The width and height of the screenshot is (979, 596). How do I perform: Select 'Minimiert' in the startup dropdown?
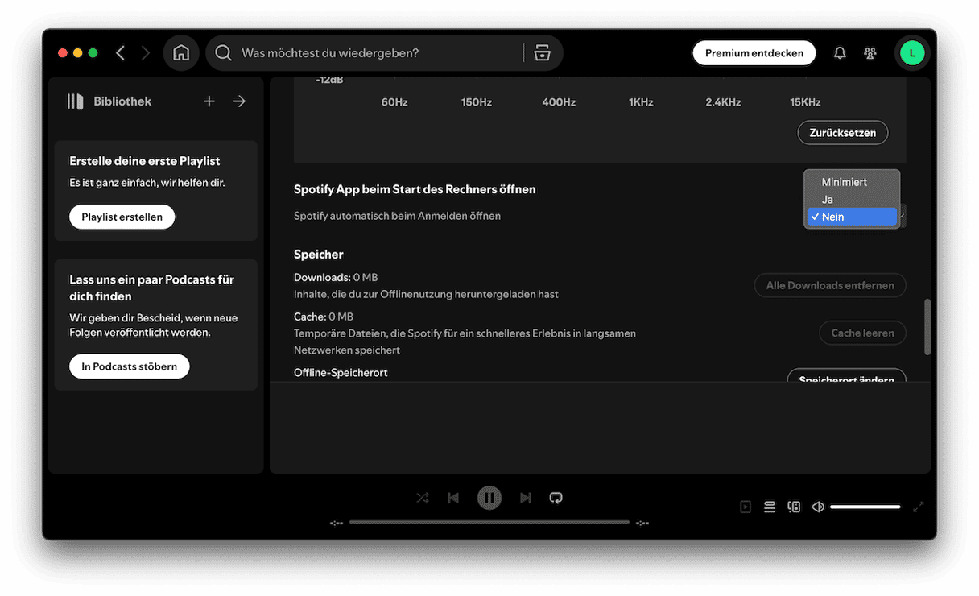coord(852,182)
